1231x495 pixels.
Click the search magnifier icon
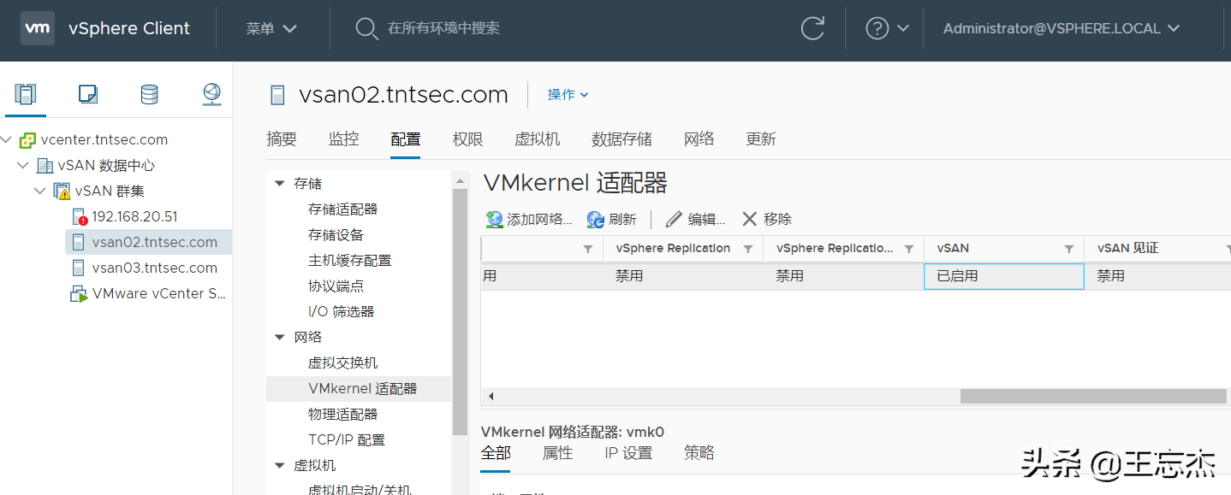click(x=366, y=29)
